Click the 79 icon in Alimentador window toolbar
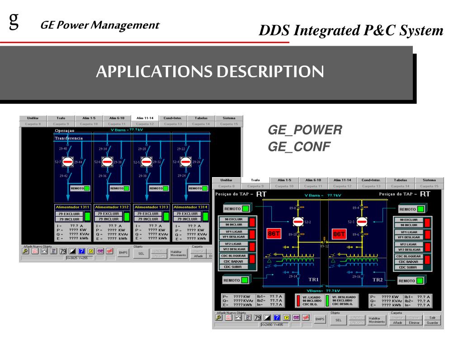The image size is (463, 347). pos(63,251)
